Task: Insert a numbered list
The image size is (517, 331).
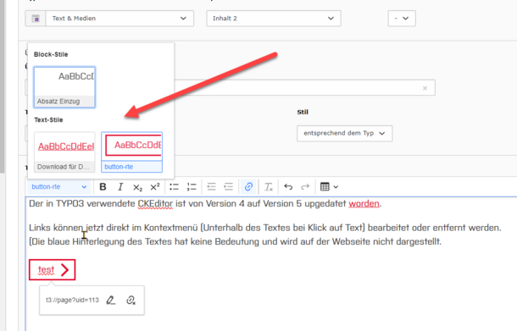Action: coord(192,187)
